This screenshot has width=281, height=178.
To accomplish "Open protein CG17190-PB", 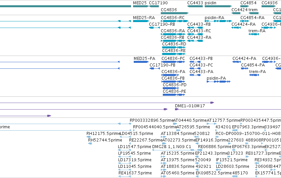I will pyautogui.click(x=155, y=68).
